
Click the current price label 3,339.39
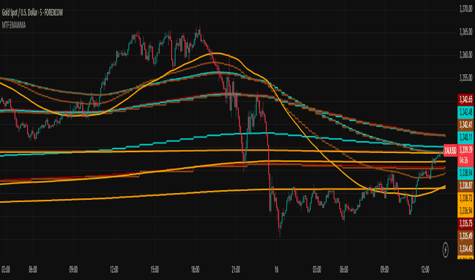coord(465,150)
